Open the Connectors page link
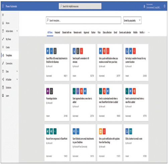The height and width of the screenshot is (164, 168). tap(9, 63)
